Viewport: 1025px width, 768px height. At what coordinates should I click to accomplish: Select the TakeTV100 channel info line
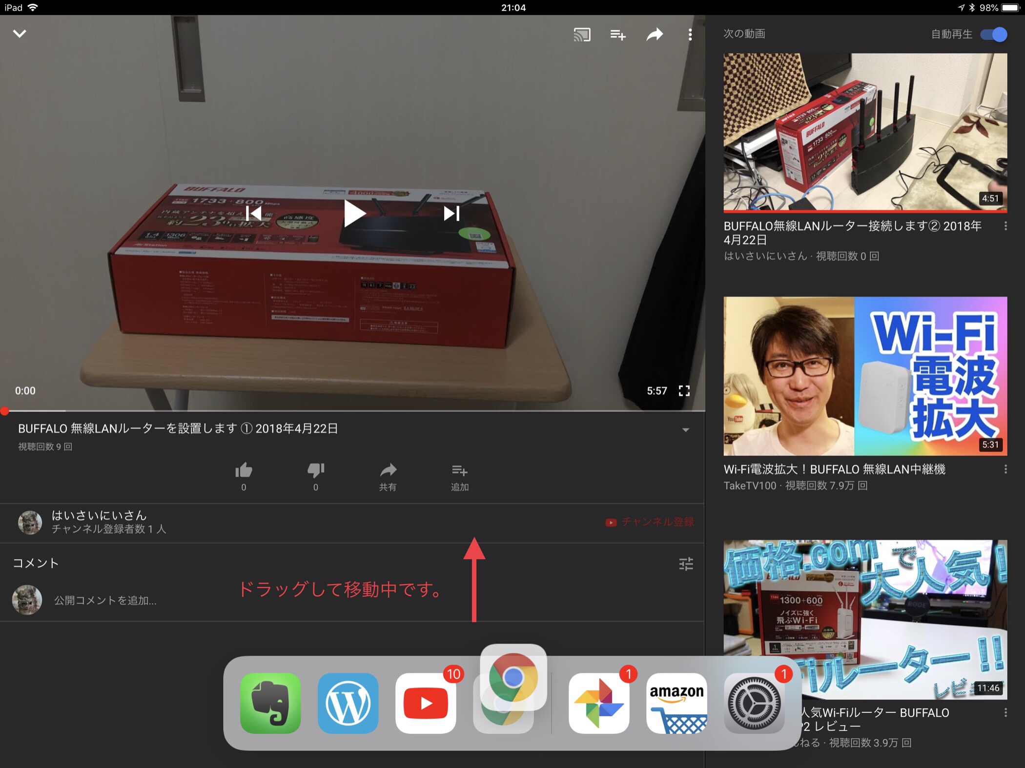point(796,485)
